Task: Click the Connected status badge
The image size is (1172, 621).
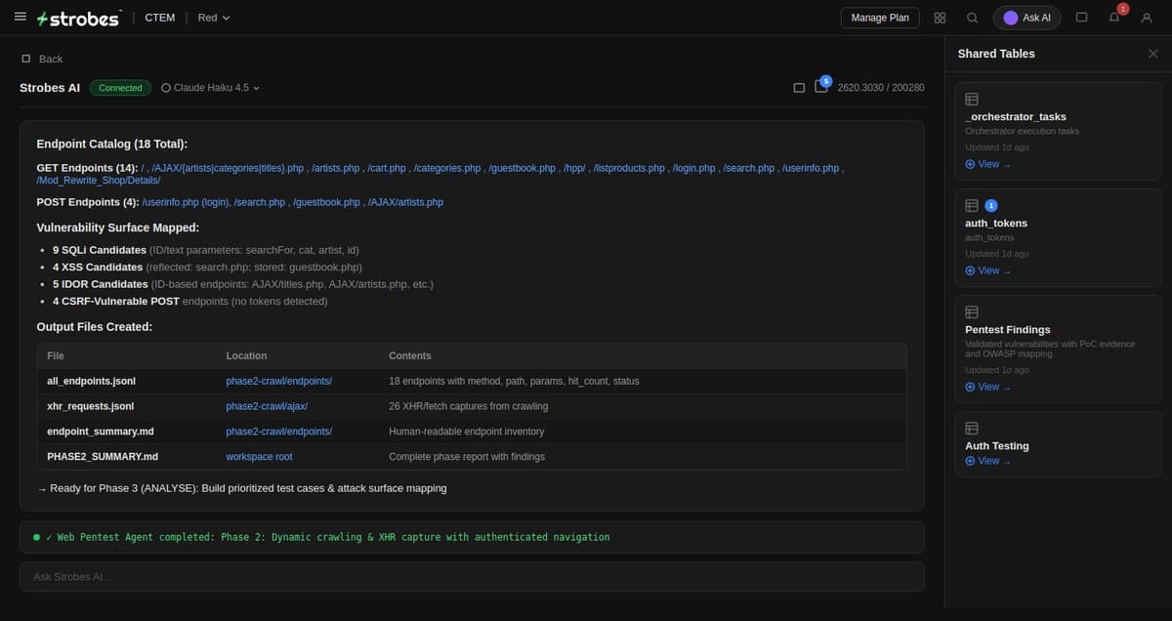Action: click(x=120, y=88)
